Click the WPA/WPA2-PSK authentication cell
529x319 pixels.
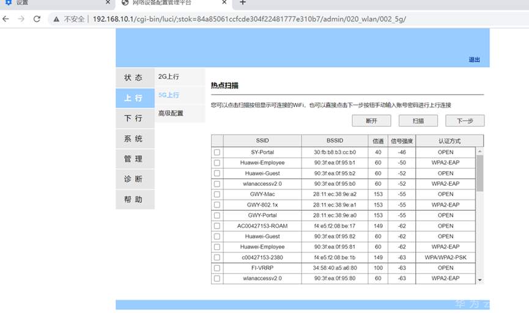tap(445, 258)
